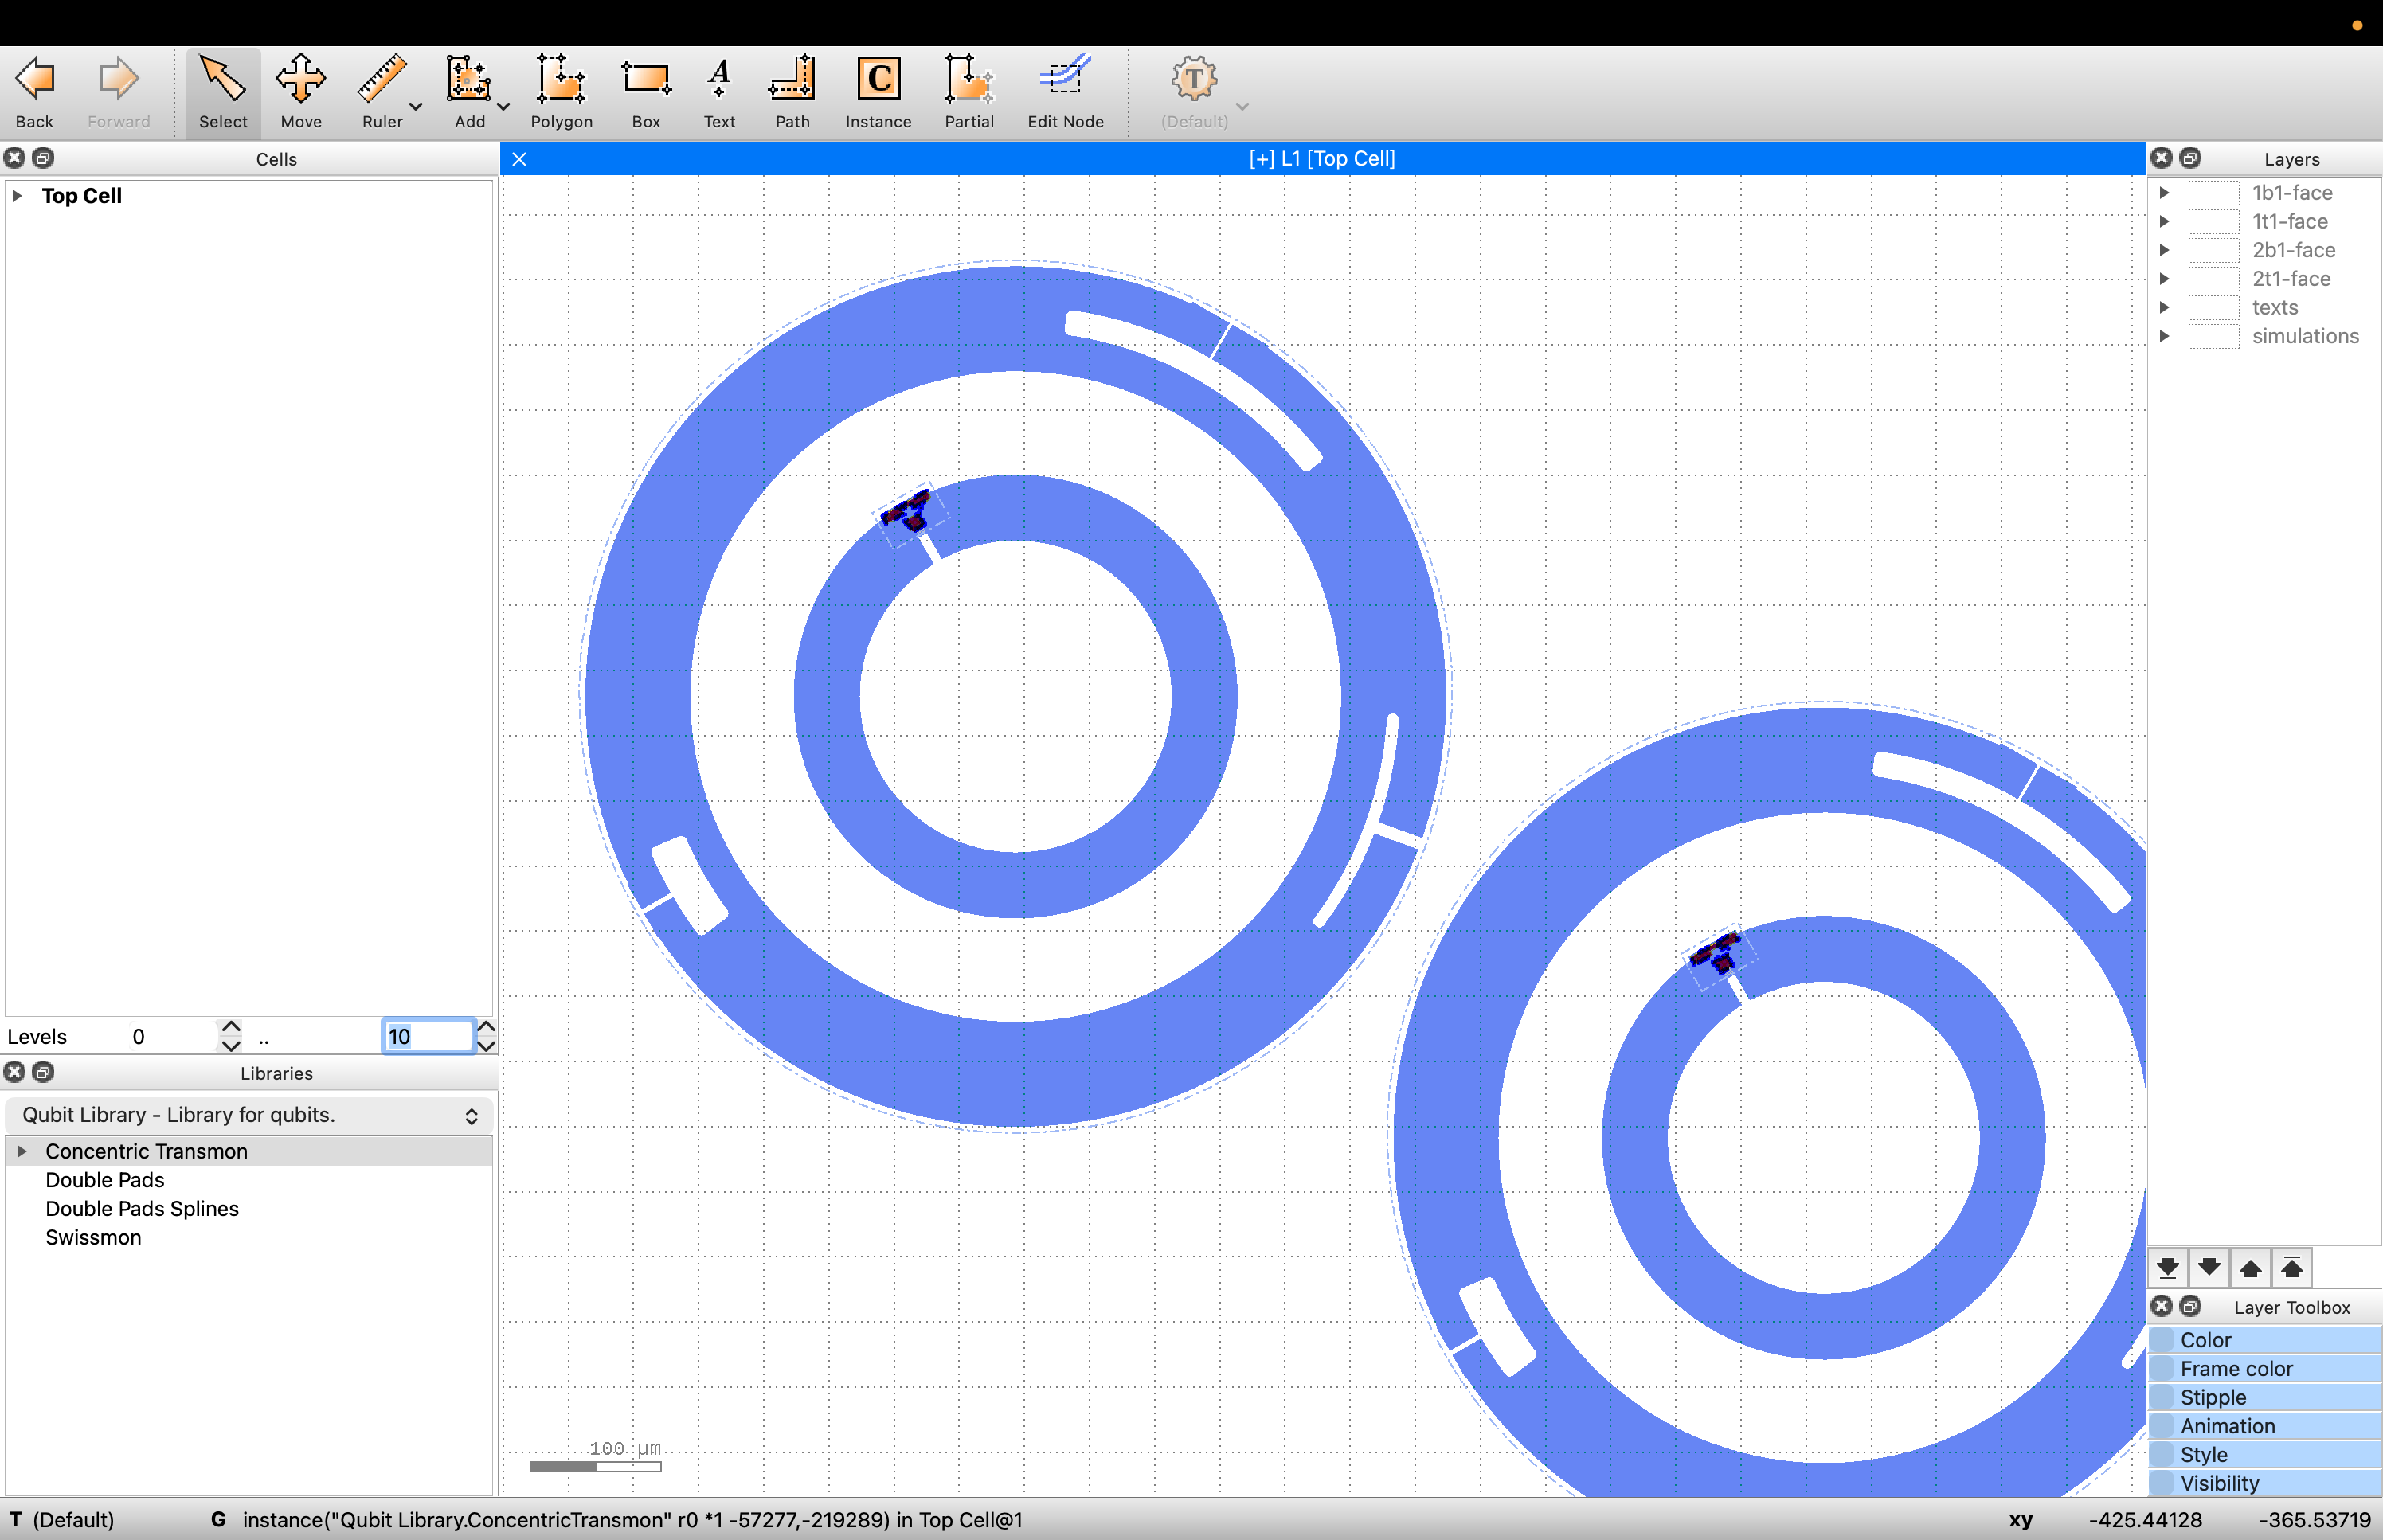Move selected layer to bottom arrow
This screenshot has height=1540, width=2383.
(2167, 1268)
